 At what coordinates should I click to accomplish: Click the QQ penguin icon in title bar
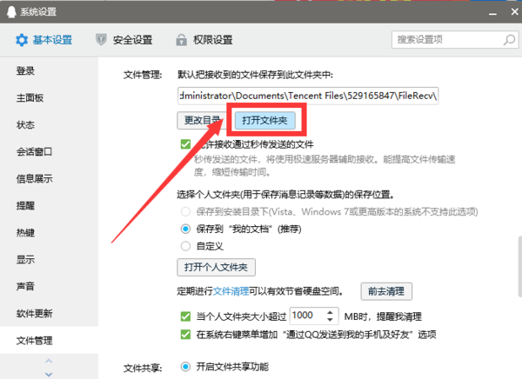(10, 10)
